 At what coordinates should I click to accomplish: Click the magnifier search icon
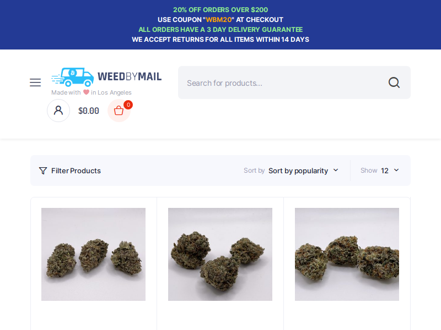394,82
